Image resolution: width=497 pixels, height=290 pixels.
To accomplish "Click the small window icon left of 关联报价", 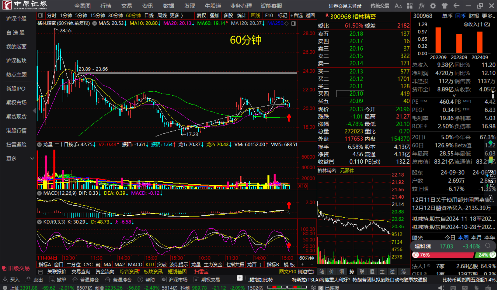I will 40,272.
